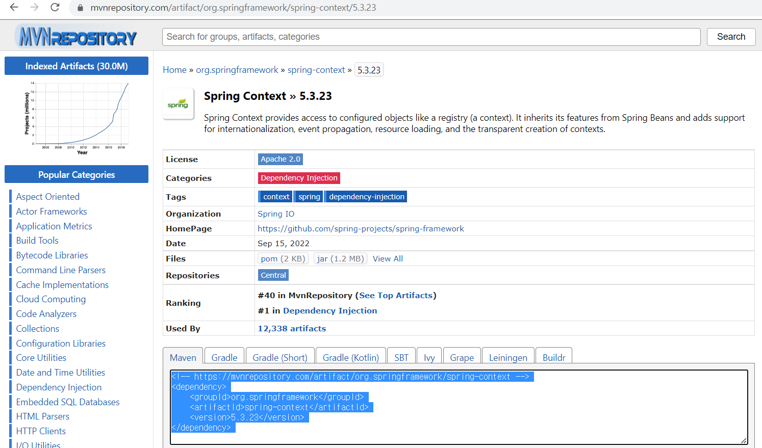
Task: Open the Bytecode Libraries category
Action: [x=52, y=255]
